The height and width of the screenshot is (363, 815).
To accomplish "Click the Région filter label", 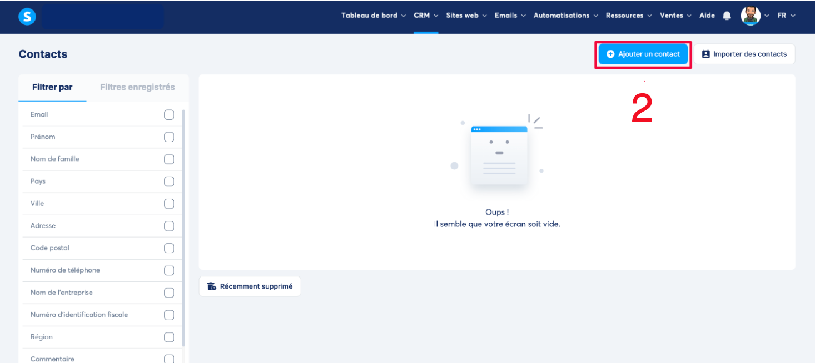I will point(42,336).
